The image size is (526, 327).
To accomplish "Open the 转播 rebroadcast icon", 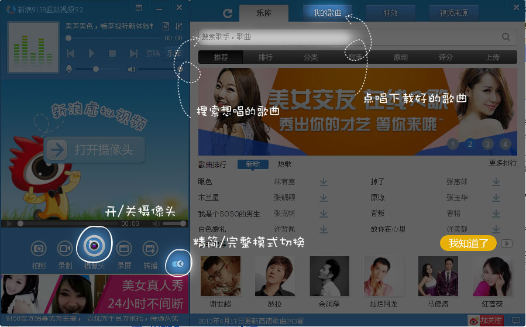I will pos(150,249).
